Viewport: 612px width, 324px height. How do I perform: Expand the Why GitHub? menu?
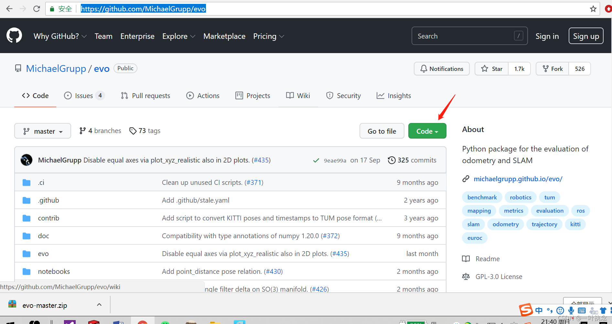[60, 36]
